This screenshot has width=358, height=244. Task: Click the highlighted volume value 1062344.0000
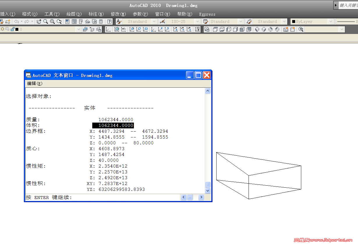113,125
